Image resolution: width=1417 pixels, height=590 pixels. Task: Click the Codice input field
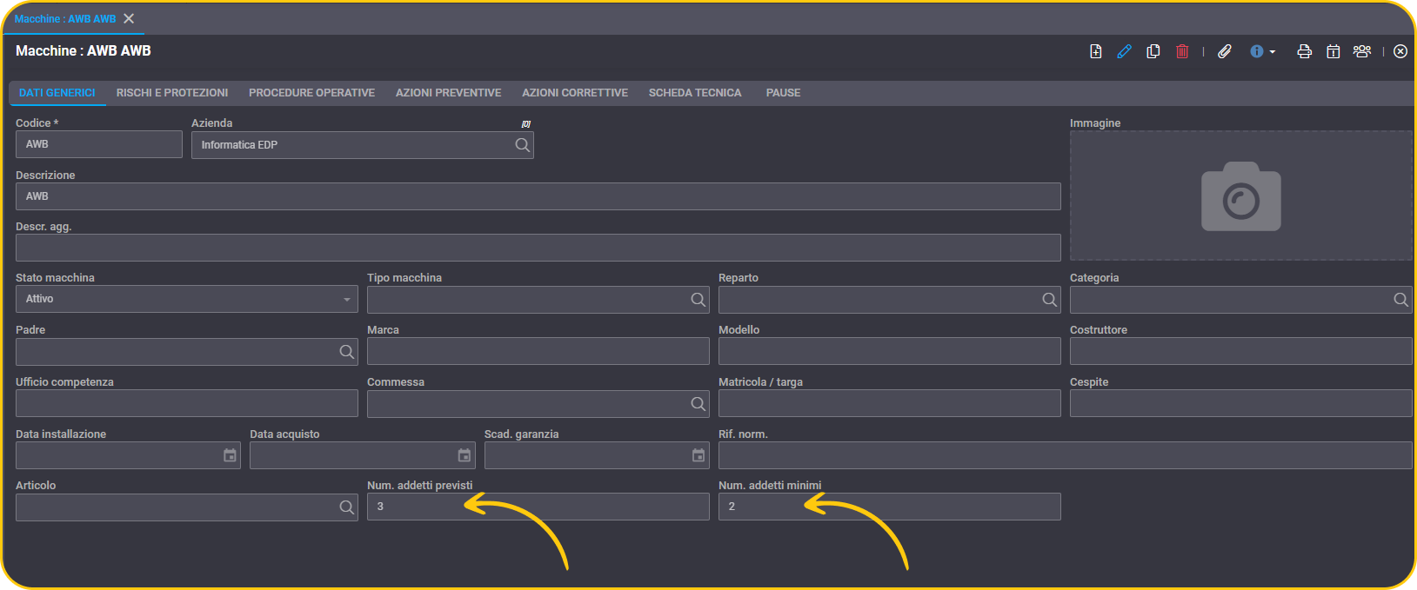click(x=99, y=144)
